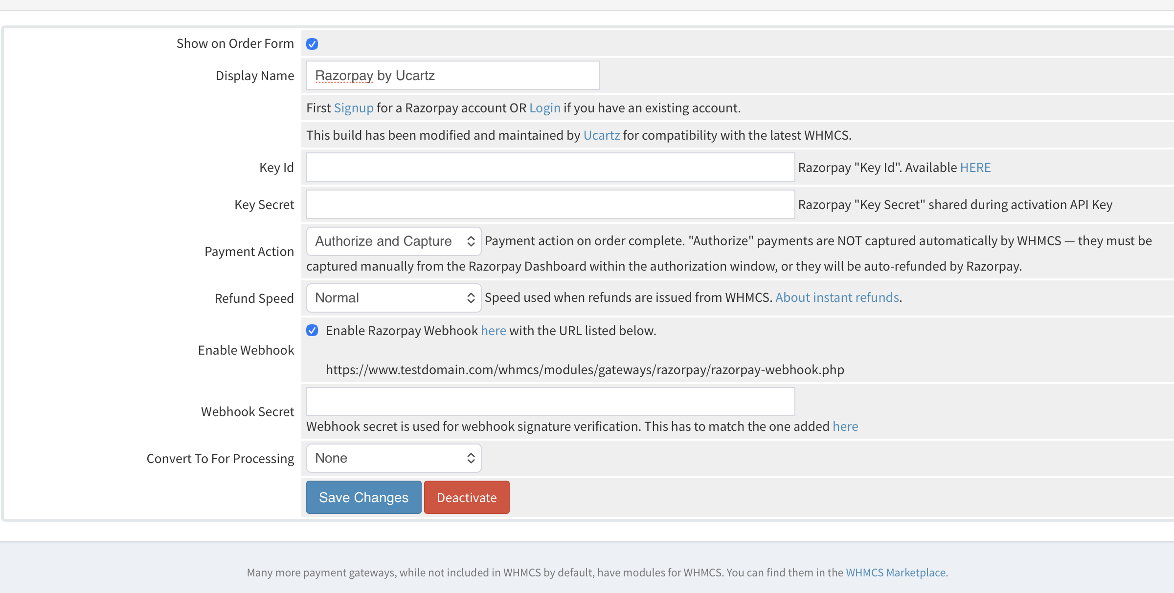Click the webhook URL text
Screen dimensions: 1174x593
[585, 370]
